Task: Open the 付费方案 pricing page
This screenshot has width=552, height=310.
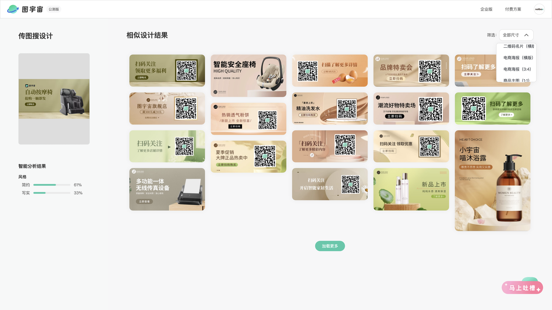Action: [x=513, y=9]
